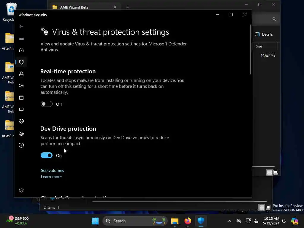Launch Firefox from the taskbar
This screenshot has width=304, height=228.
[188, 221]
